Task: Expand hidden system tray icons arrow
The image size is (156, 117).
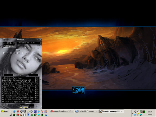Action: pos(133,113)
